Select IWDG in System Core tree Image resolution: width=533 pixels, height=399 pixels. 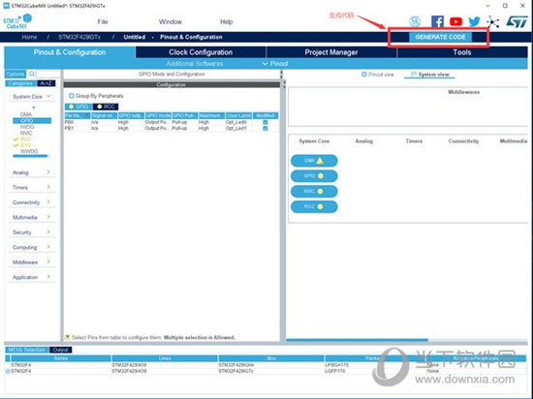[x=27, y=127]
